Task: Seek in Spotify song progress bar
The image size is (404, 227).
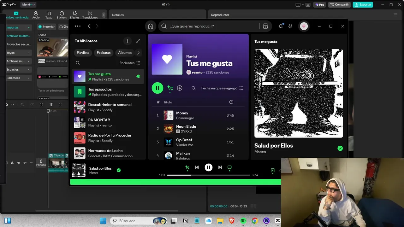Action: (x=208, y=175)
